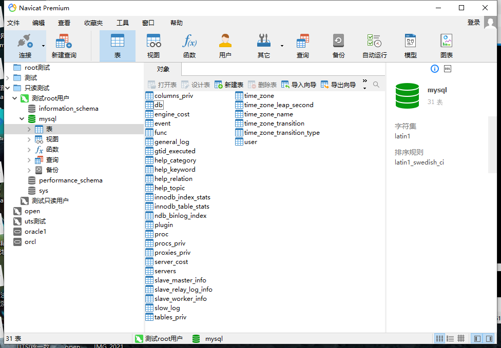
Task: Switch to ER diagram grid view
Action: coord(461,338)
